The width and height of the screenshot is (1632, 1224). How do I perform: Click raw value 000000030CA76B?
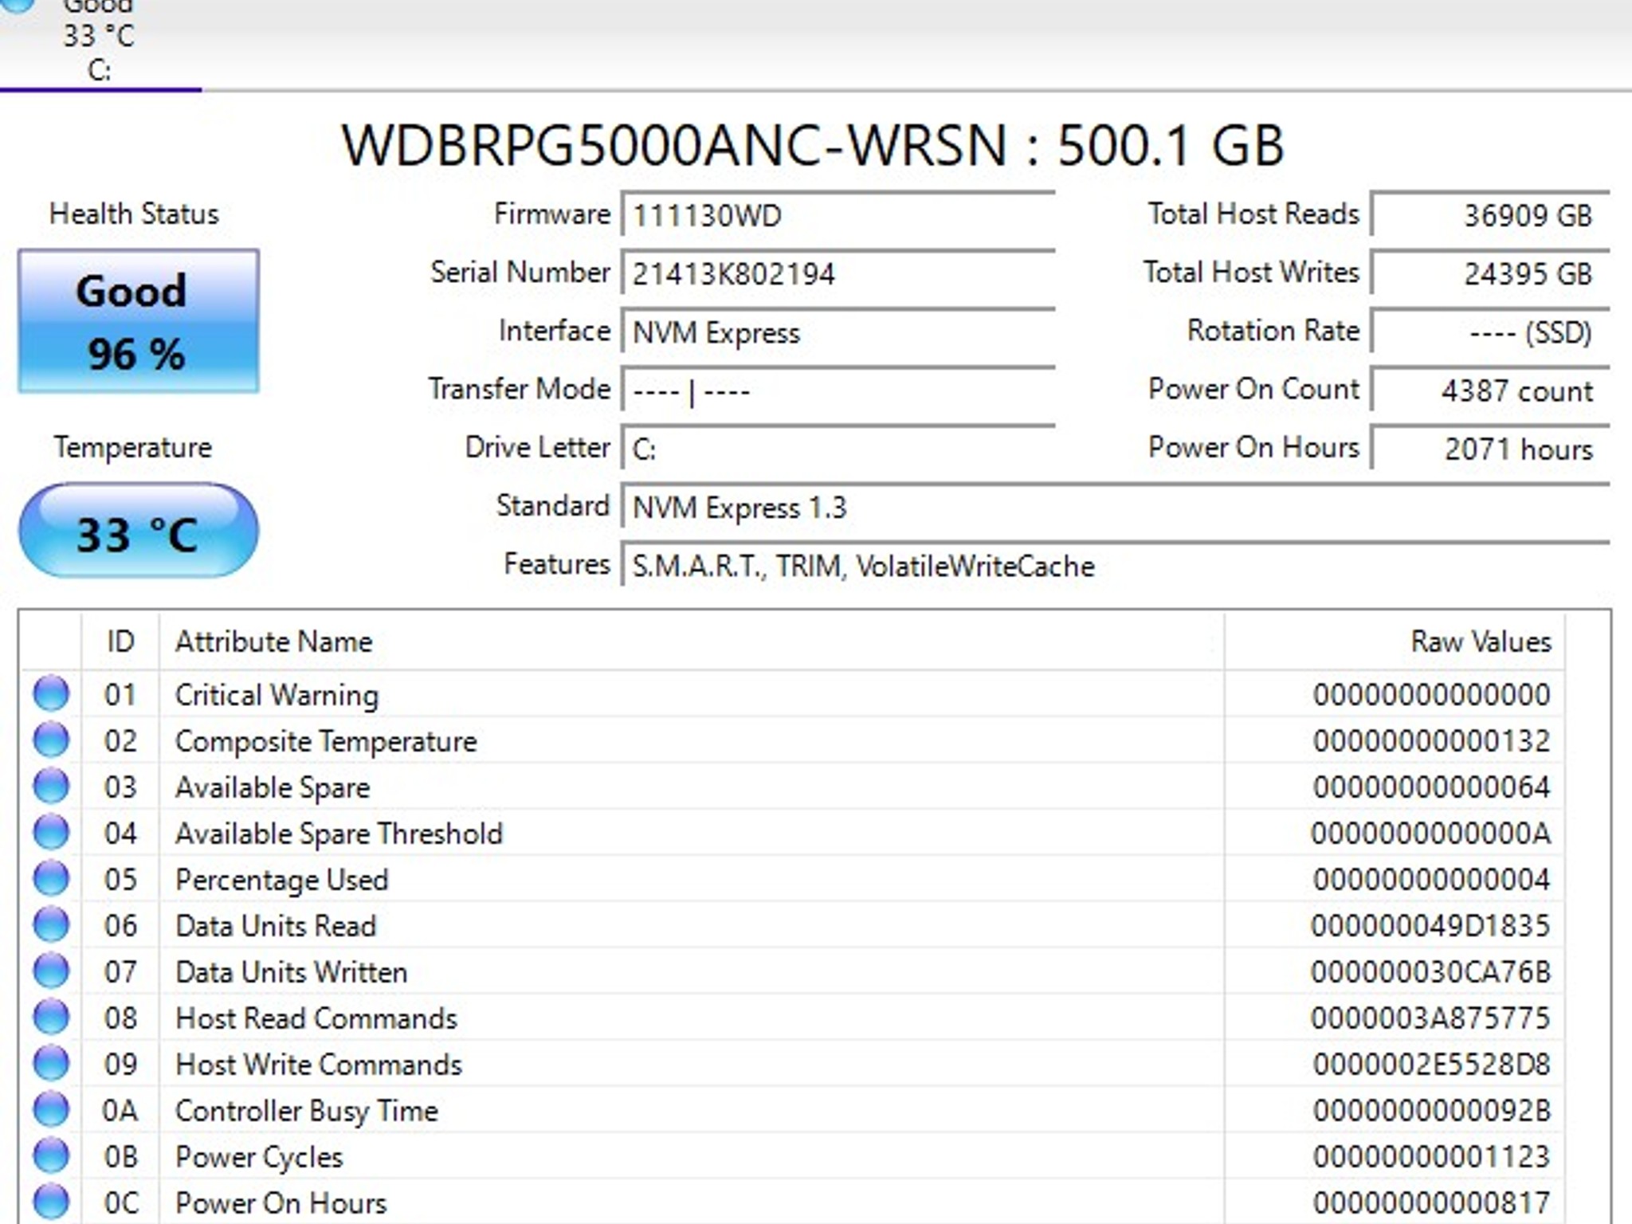click(1431, 972)
